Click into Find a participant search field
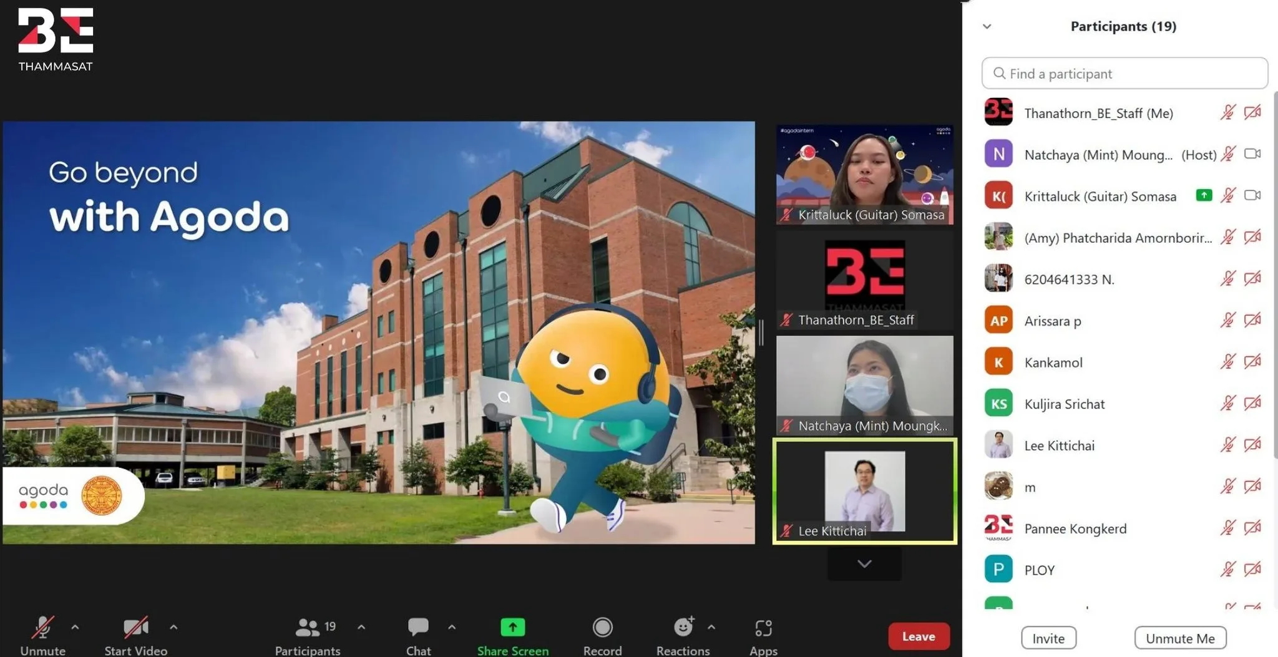 click(1124, 74)
